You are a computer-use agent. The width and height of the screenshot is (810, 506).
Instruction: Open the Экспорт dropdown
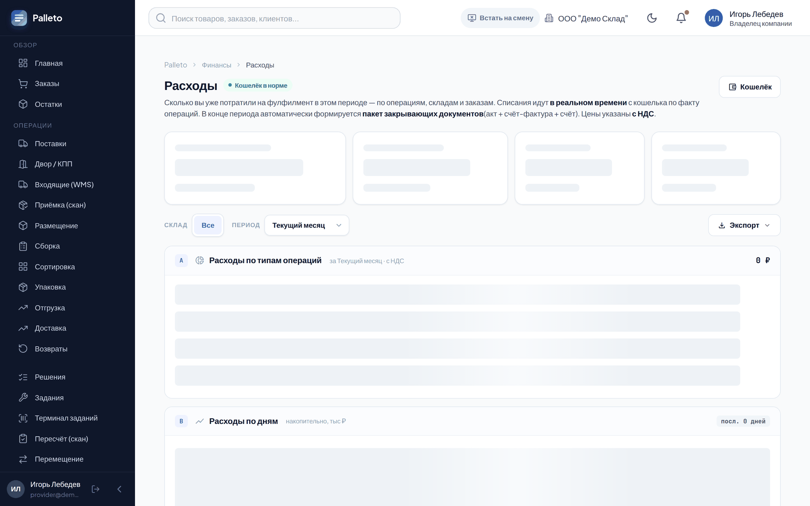pos(744,225)
